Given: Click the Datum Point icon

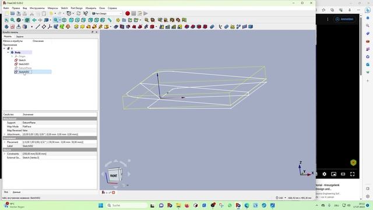Looking at the screenshot, I should [x=31, y=27].
